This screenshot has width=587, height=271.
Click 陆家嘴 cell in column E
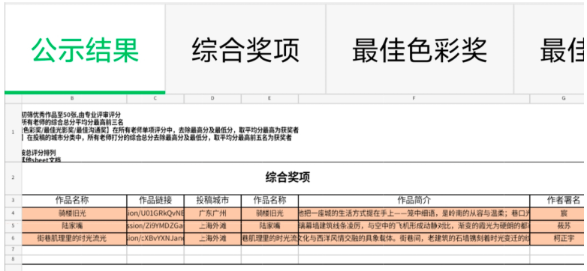tap(269, 226)
